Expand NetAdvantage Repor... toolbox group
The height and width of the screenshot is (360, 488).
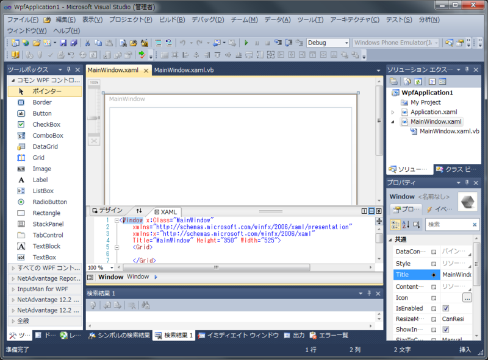coord(13,279)
